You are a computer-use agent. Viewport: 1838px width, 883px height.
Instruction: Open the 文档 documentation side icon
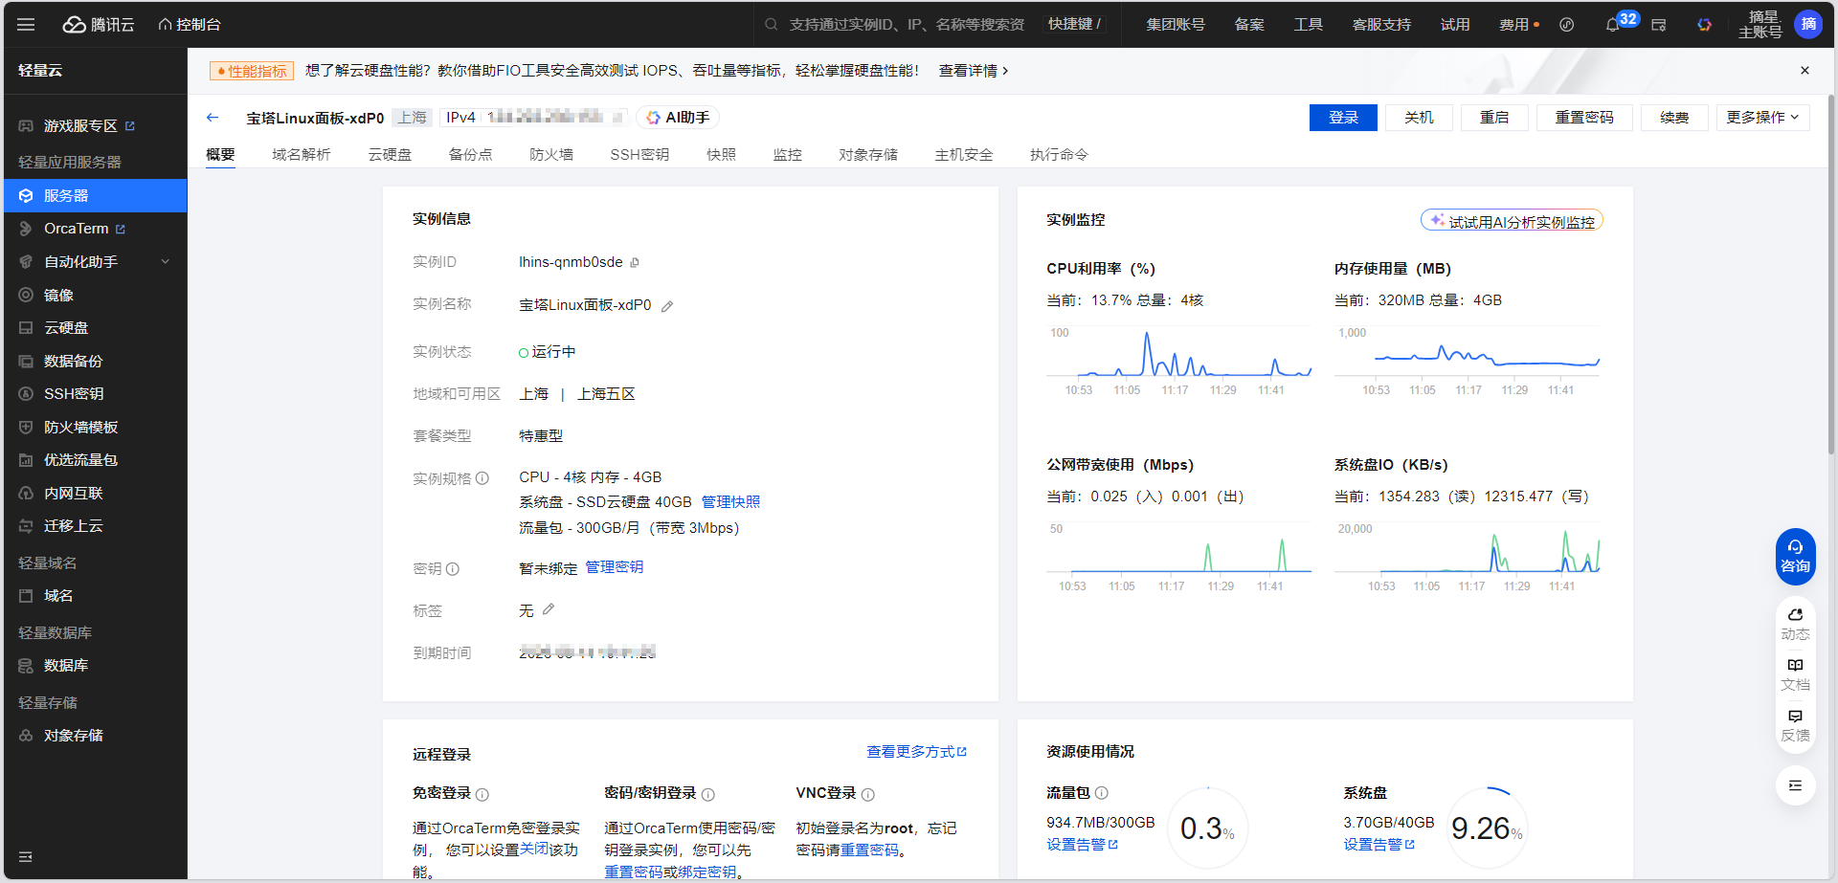point(1795,673)
